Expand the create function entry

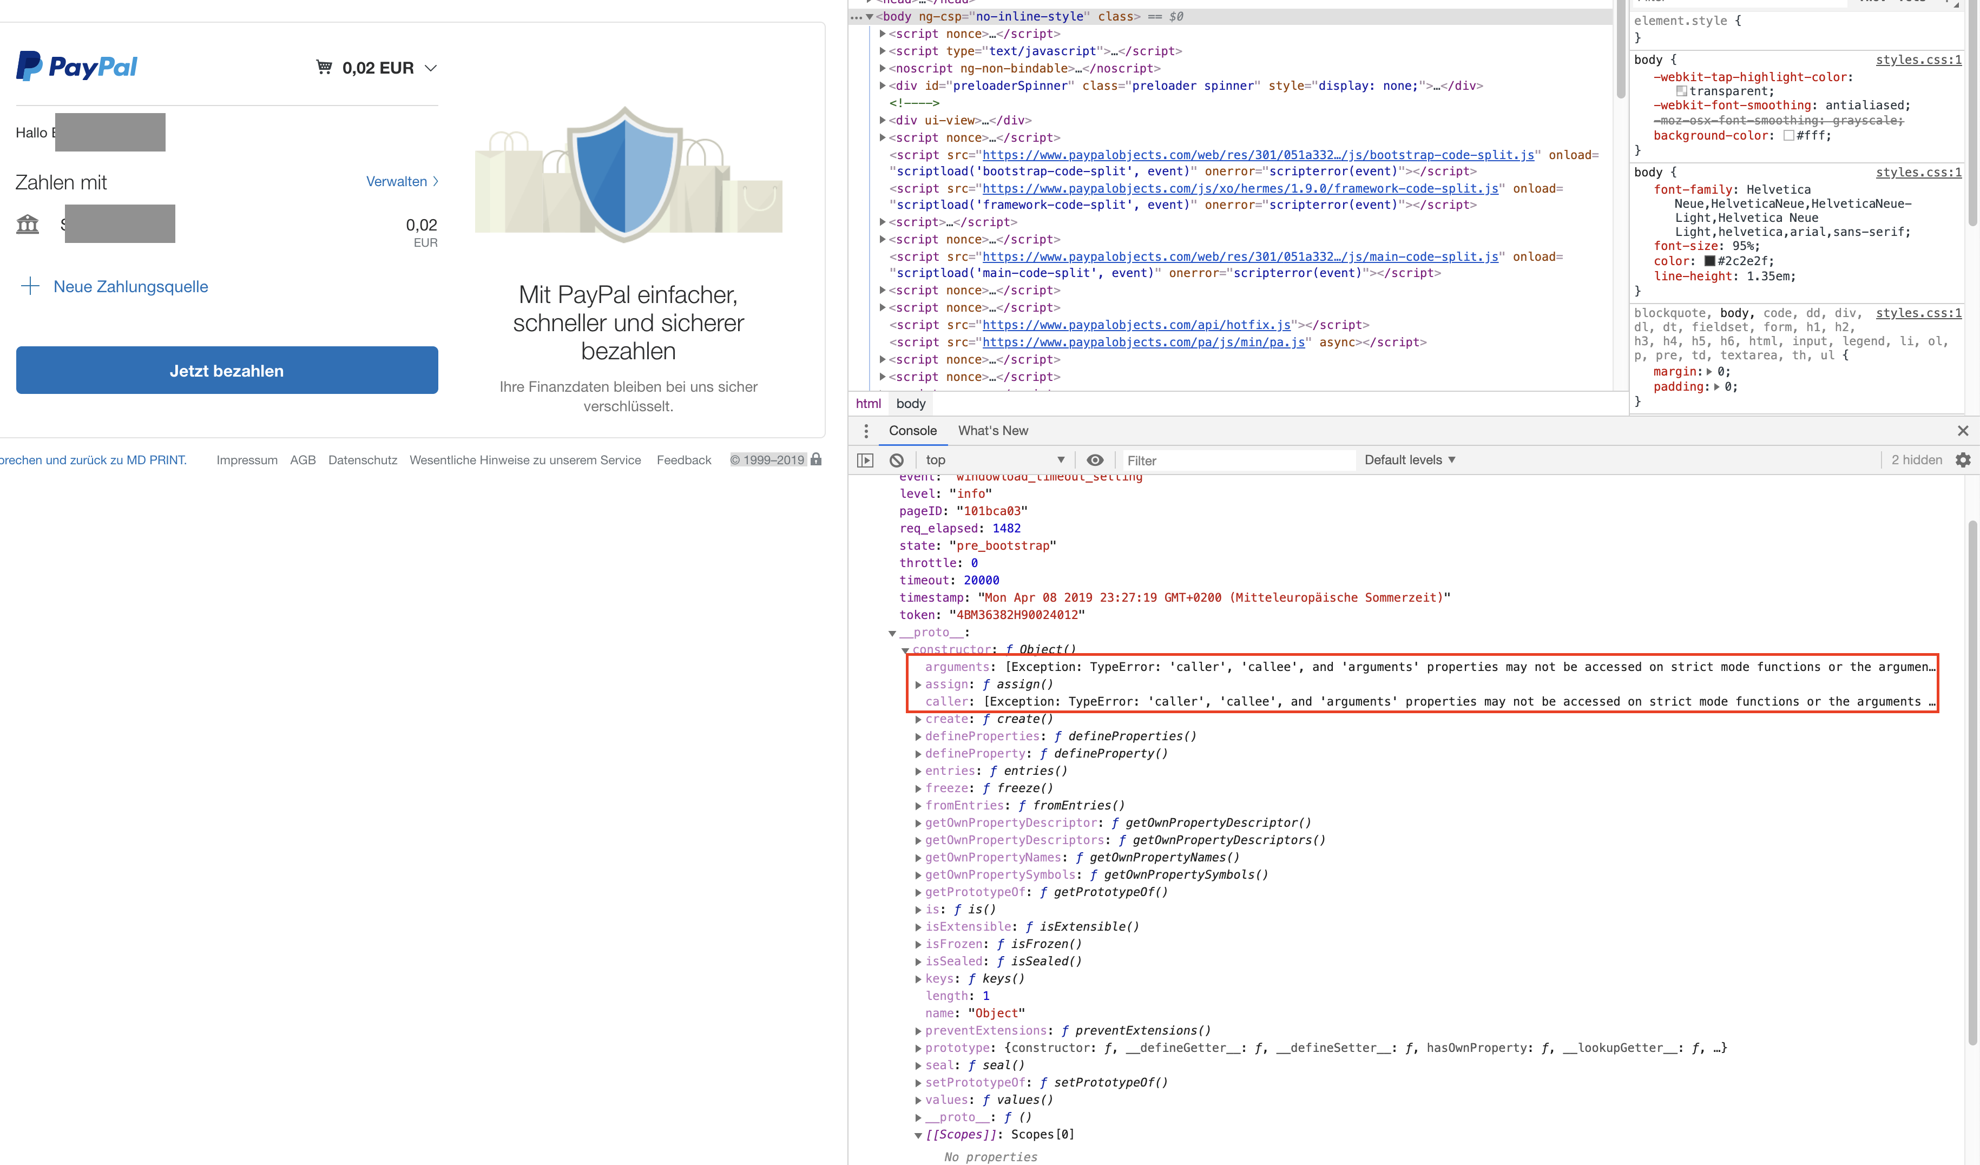[x=918, y=720]
